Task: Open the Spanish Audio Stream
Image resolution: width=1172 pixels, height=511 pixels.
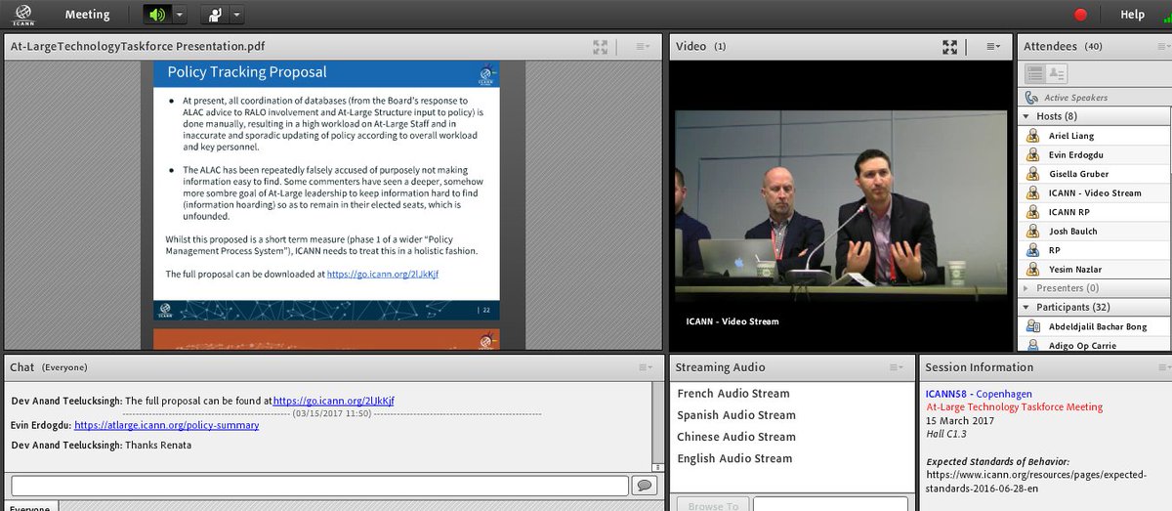Action: click(736, 415)
